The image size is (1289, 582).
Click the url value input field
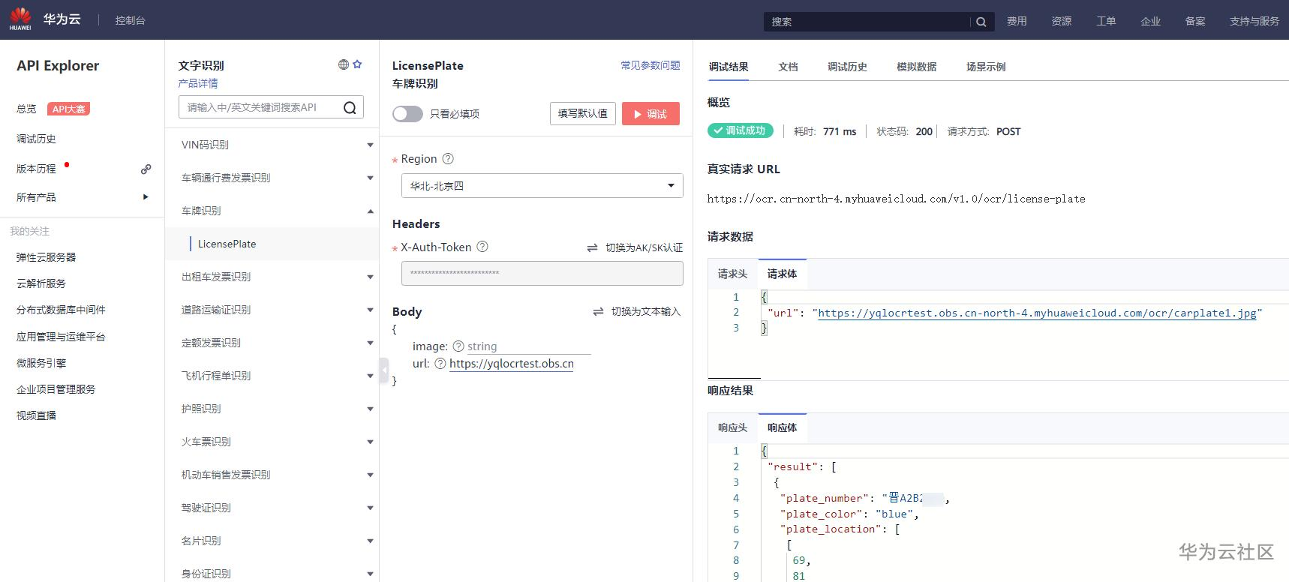point(512,364)
